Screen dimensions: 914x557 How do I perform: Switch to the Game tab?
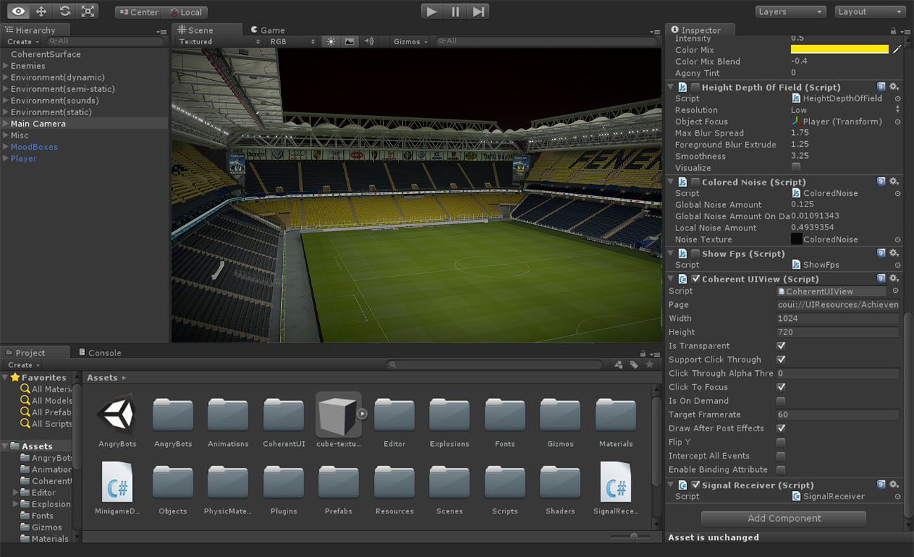point(268,30)
